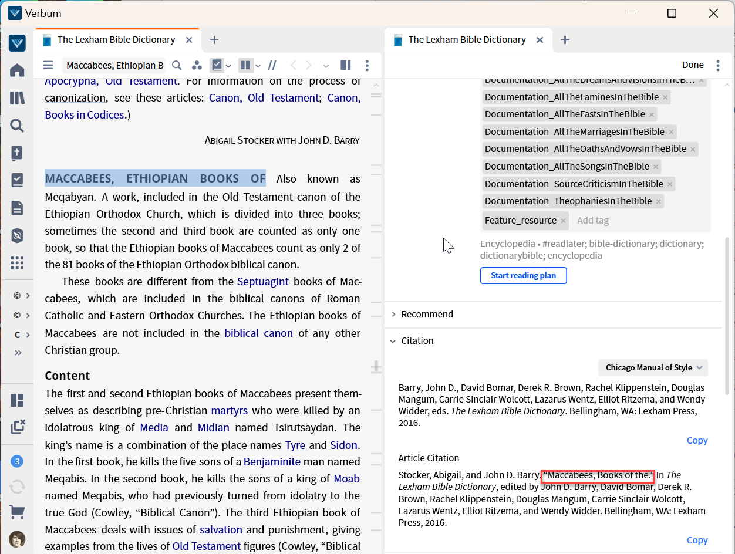Open the history dropdown arrow in the toolbar

[x=326, y=66]
